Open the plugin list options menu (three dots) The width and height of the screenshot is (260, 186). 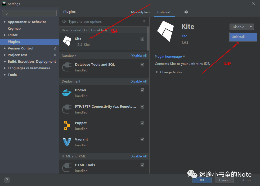(x=144, y=22)
